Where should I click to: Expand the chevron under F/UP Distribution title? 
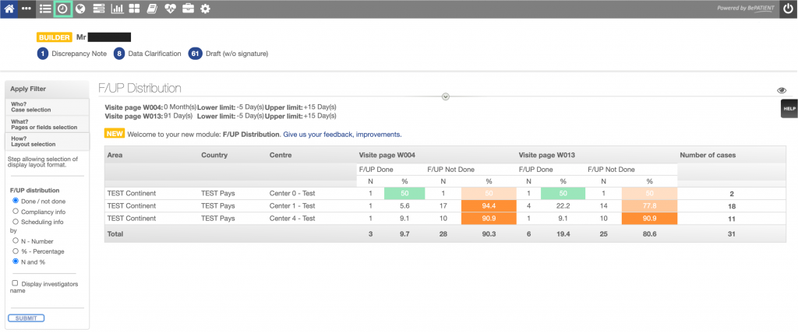point(446,96)
